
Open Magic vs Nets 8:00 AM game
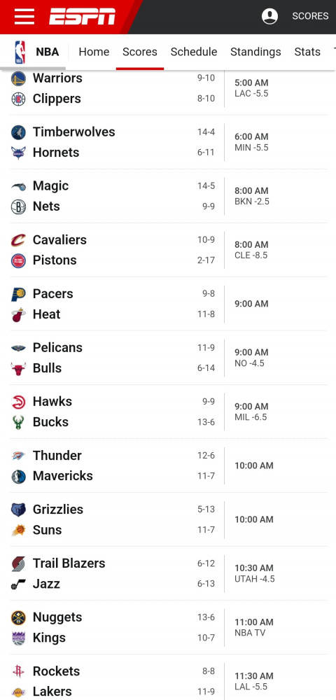[x=168, y=196]
